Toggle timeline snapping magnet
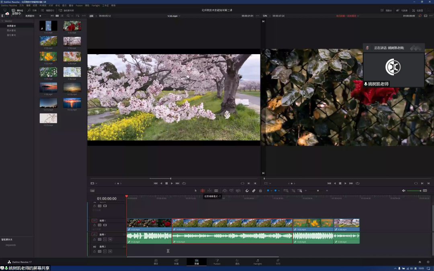434x271 pixels. coord(247,191)
